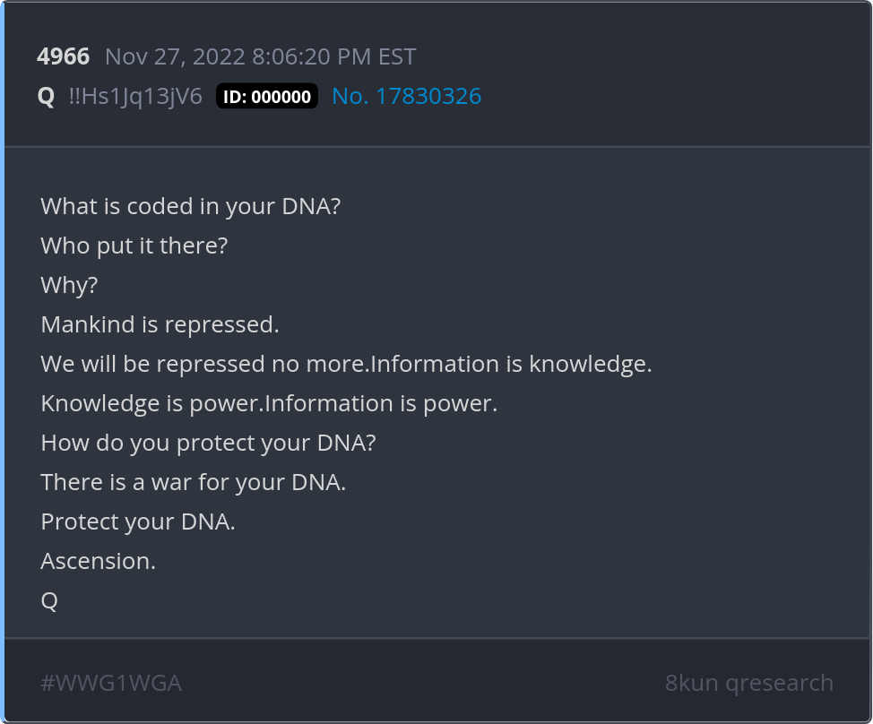Image resolution: width=873 pixels, height=724 pixels.
Task: Click the line 'What is coded in your DNA?'
Action: click(191, 206)
